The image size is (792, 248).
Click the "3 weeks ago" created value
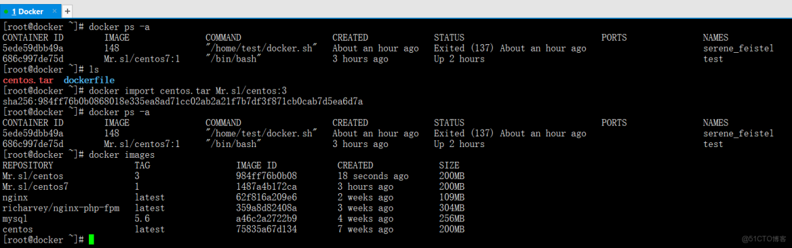click(366, 208)
